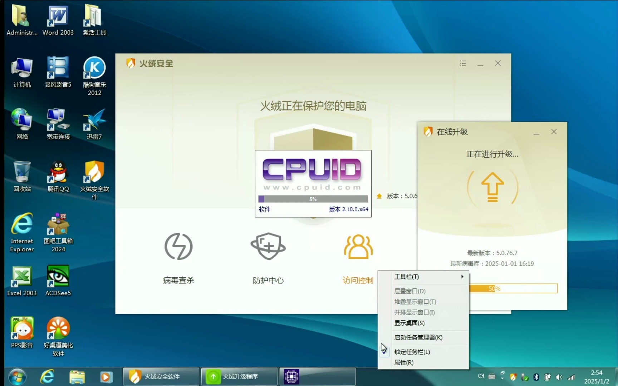Open the 回收站 recycle bin
The height and width of the screenshot is (386, 618).
click(22, 177)
